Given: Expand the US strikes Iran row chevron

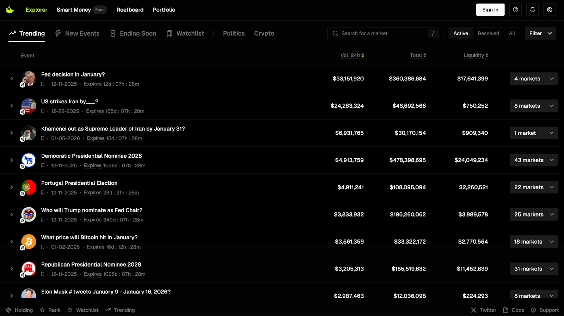Looking at the screenshot, I should click(x=12, y=106).
